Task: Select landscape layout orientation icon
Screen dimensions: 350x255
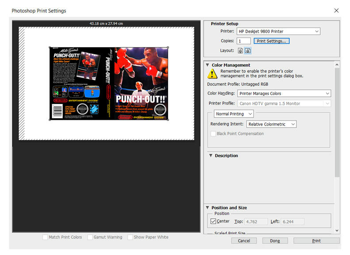Action: click(x=248, y=51)
